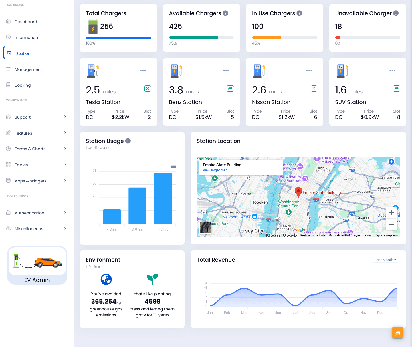
Task: Click the X status icon on Nissan Station
Action: click(314, 89)
